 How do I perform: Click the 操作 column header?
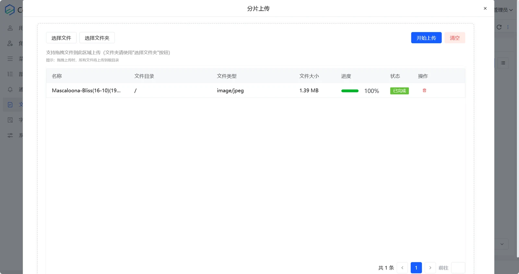tap(423, 76)
